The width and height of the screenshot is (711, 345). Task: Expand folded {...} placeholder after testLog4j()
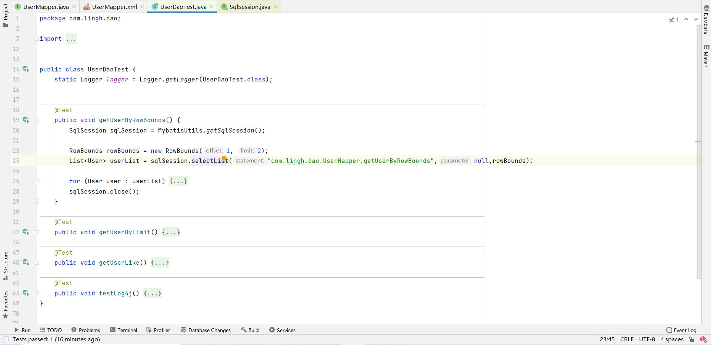click(x=153, y=293)
